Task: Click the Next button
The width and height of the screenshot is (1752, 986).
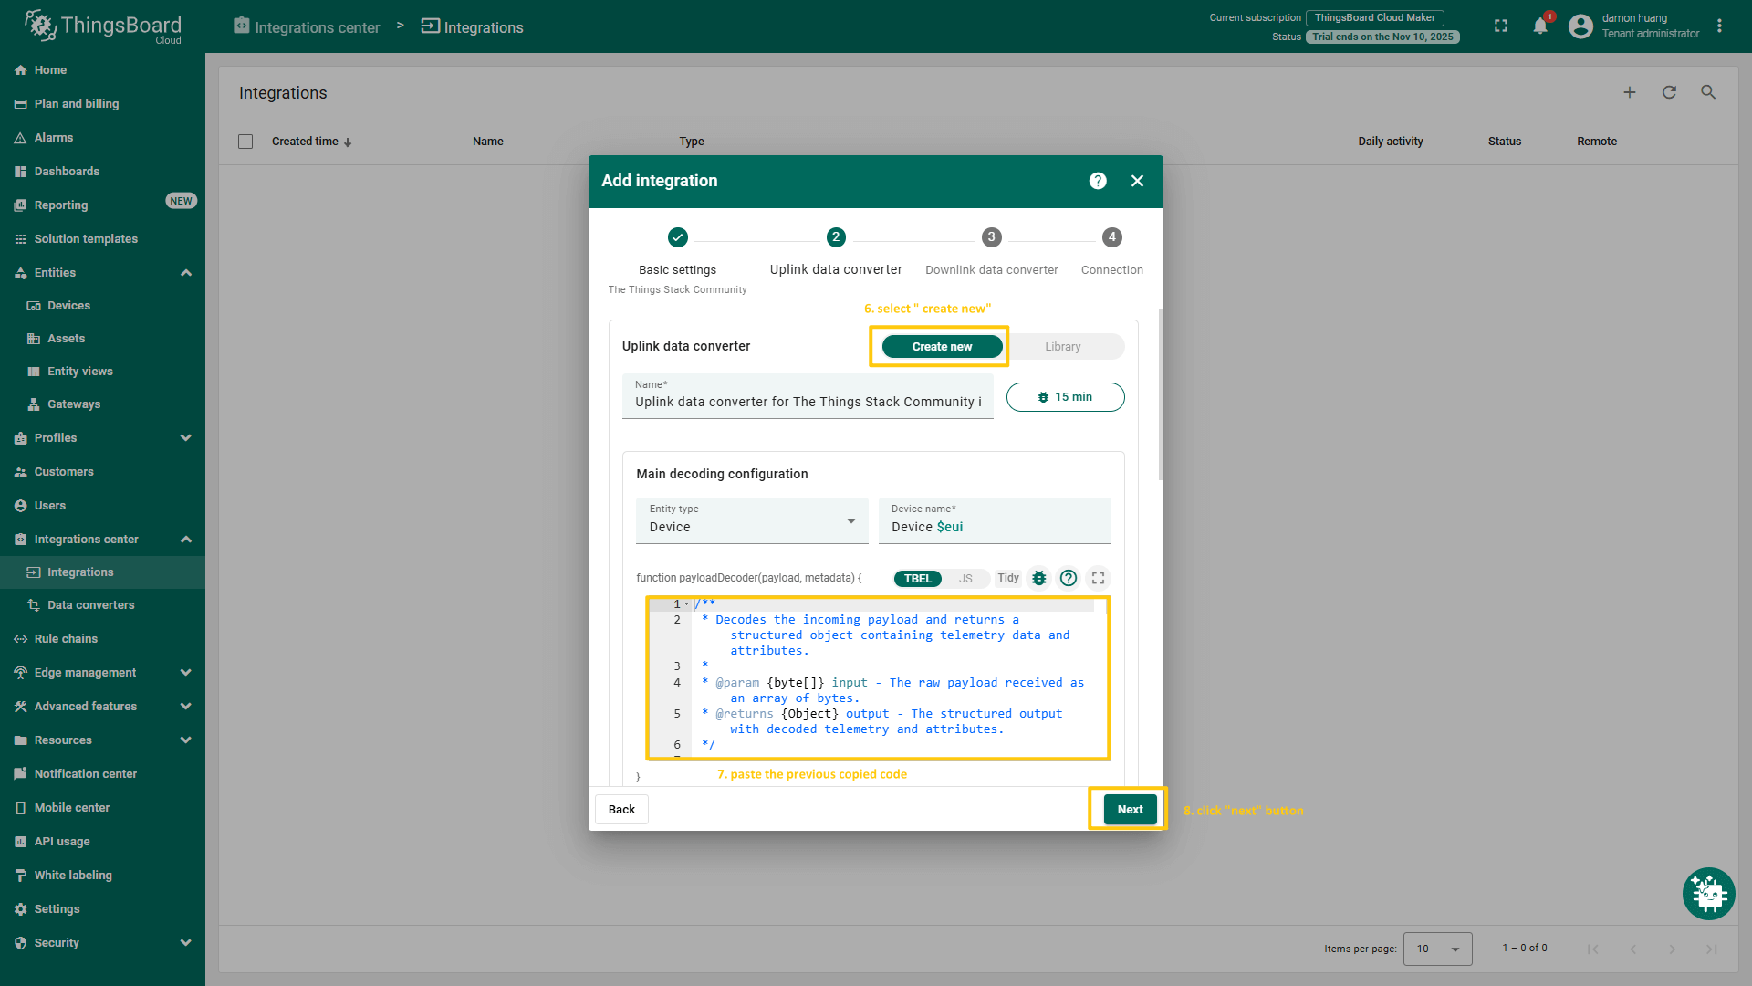Action: point(1130,810)
